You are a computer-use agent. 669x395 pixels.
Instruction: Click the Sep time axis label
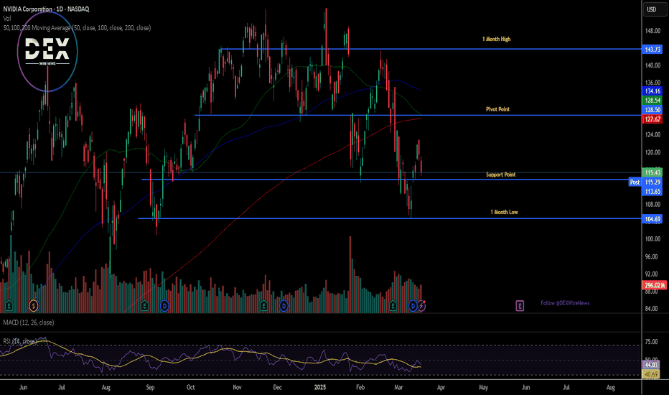150,388
